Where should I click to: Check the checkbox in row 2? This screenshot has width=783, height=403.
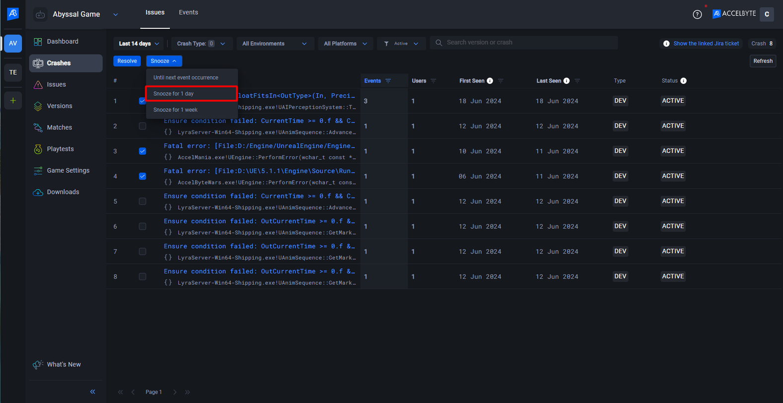(142, 126)
